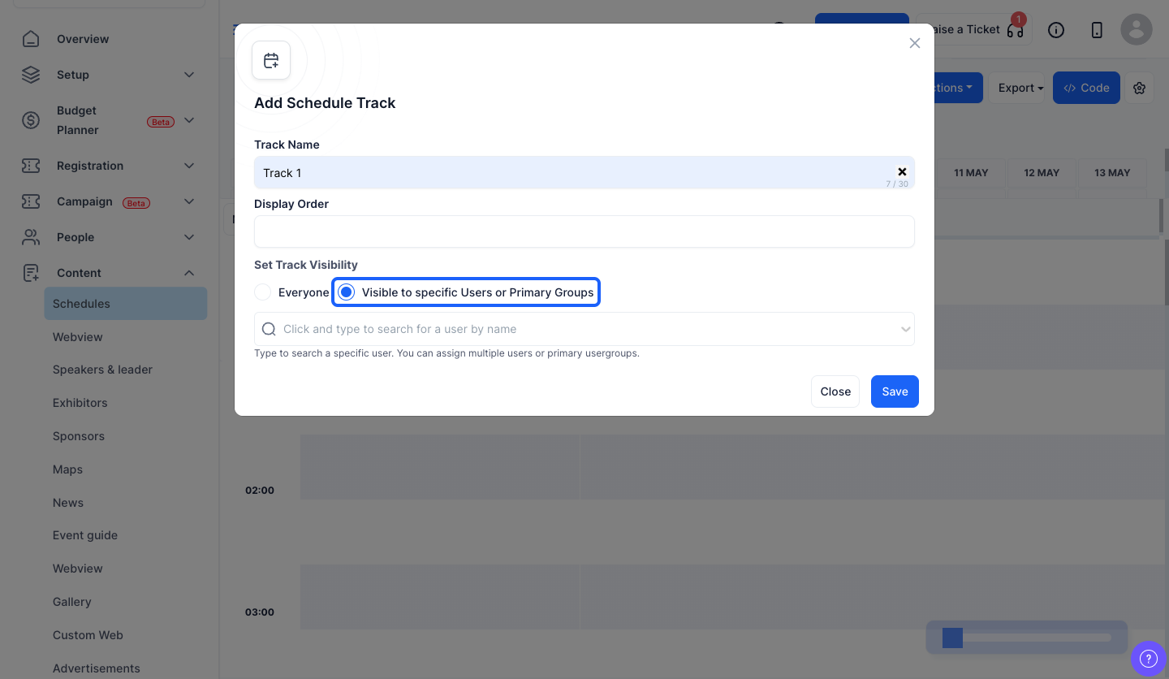Viewport: 1169px width, 679px height.
Task: Clear Track Name with the X icon
Action: pos(902,172)
